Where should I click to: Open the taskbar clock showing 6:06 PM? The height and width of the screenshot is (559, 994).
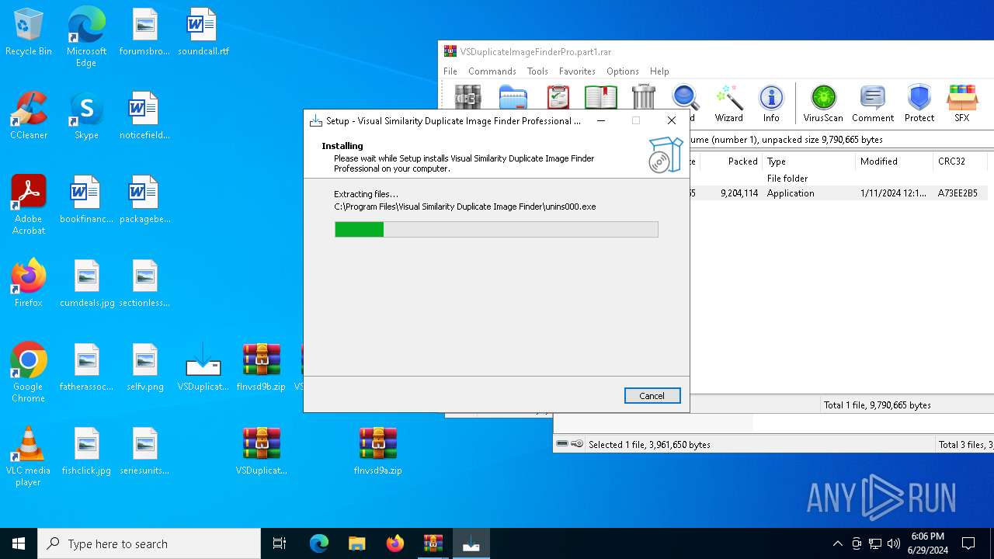(x=927, y=543)
